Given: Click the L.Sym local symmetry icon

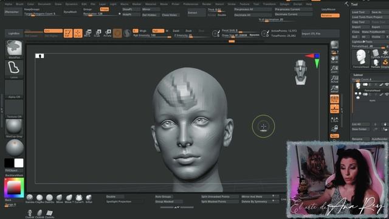Looking at the screenshot, I should click(334, 119).
